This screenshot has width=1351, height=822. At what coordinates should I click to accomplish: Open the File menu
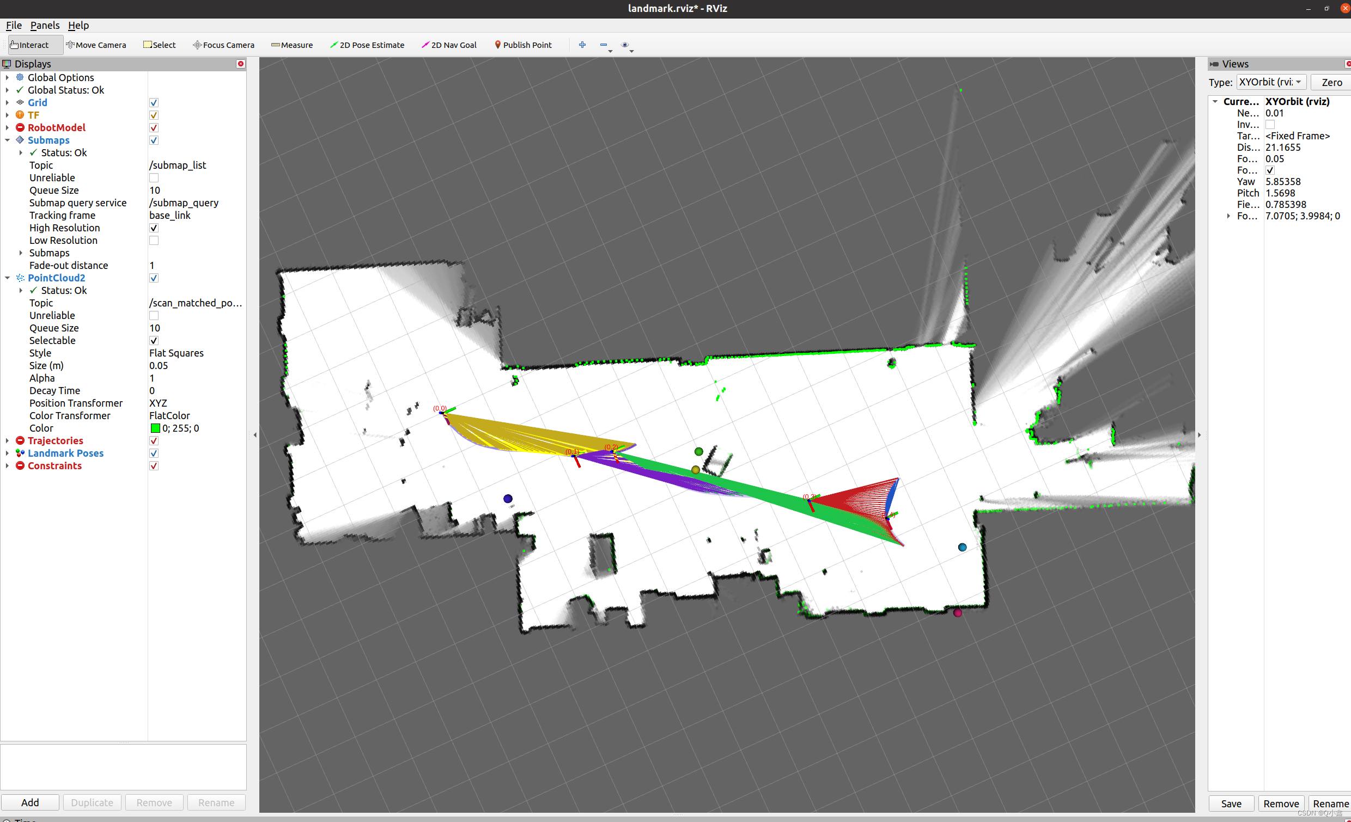pos(14,25)
